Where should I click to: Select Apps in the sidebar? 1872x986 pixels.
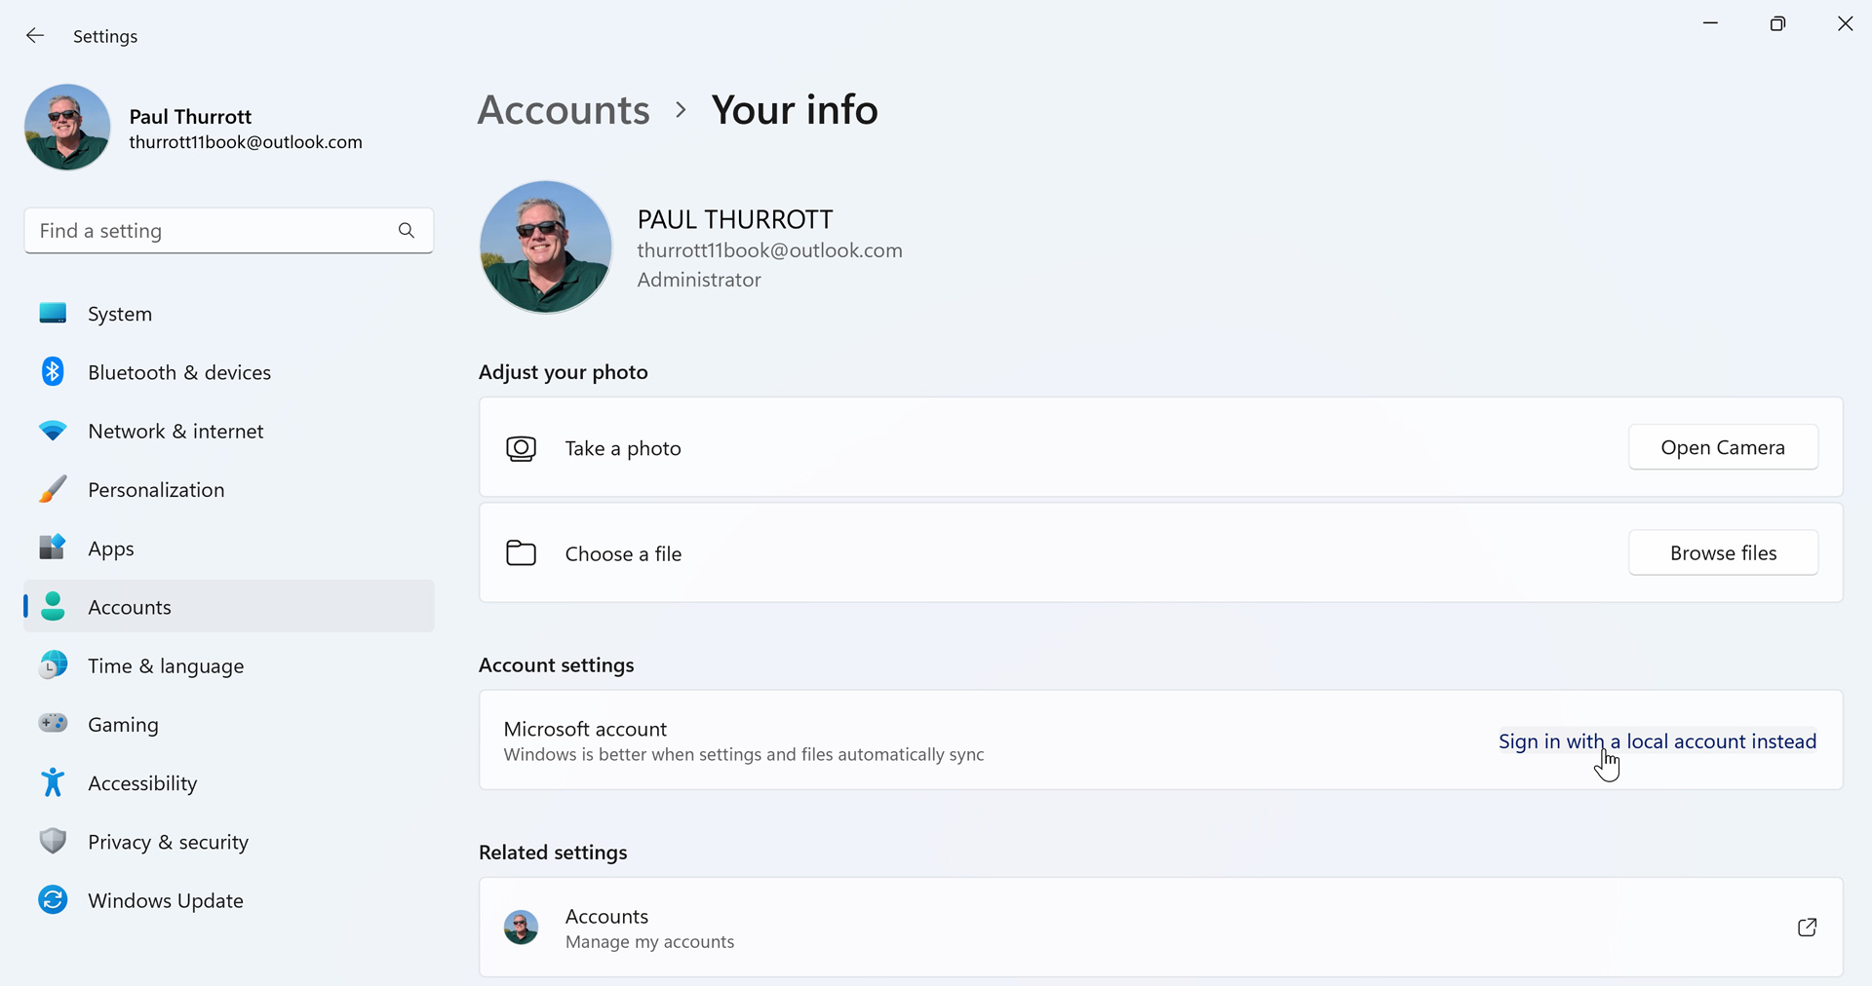coord(111,549)
